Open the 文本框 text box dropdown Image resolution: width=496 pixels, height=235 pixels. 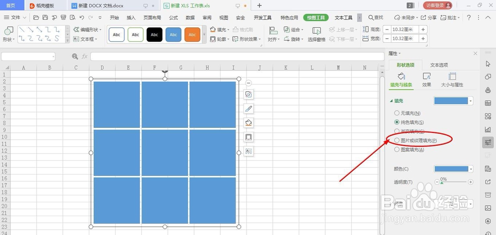click(x=85, y=39)
